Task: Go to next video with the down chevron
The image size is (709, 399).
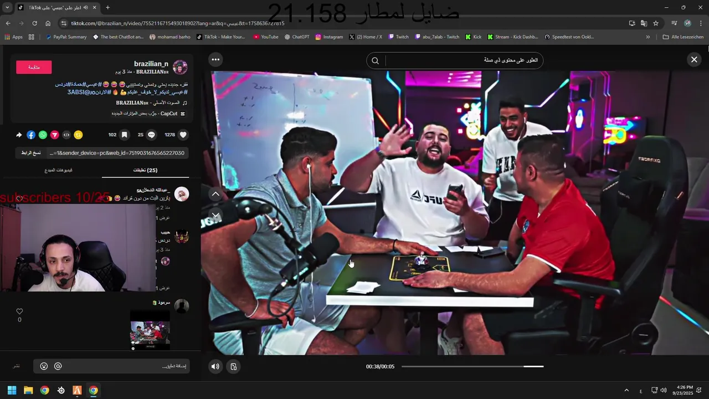Action: (x=215, y=215)
